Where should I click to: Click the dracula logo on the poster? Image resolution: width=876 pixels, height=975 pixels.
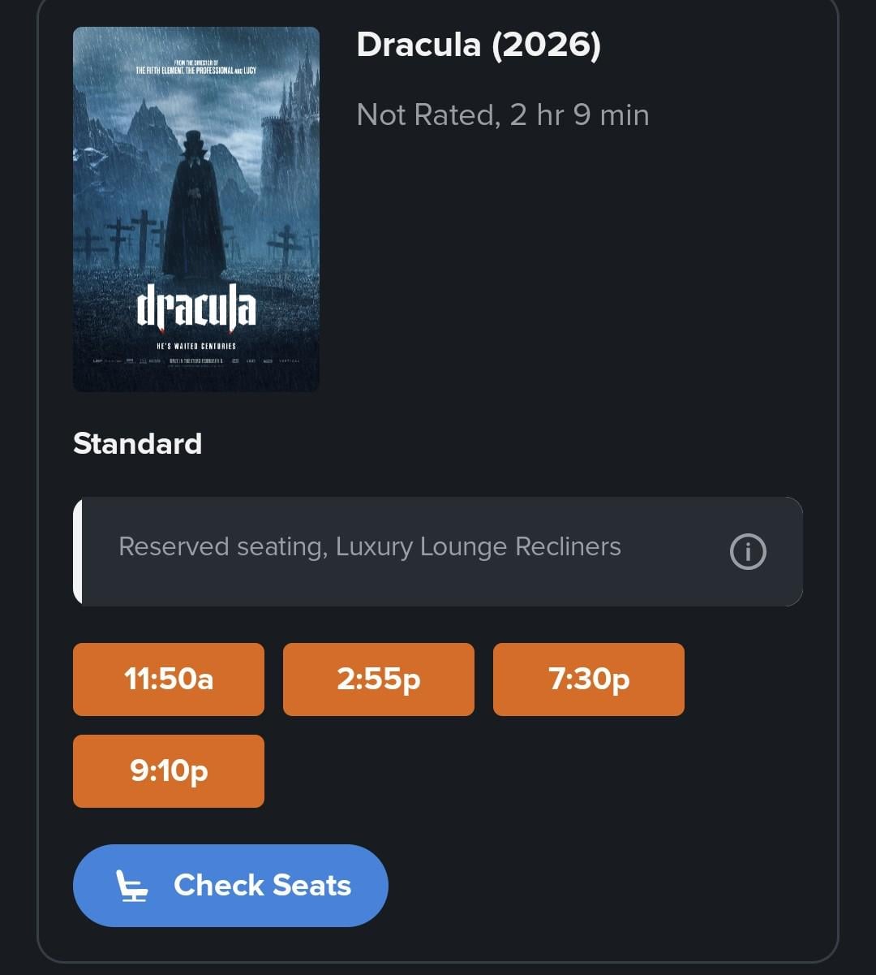(x=196, y=308)
